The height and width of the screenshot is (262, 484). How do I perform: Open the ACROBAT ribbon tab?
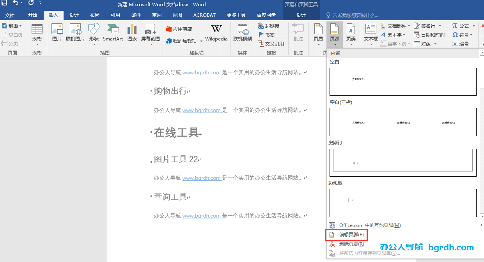tap(204, 15)
